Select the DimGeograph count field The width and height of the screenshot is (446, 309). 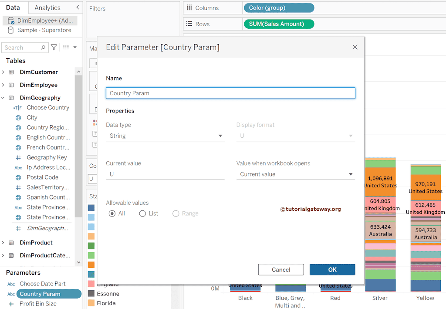[x=47, y=228]
